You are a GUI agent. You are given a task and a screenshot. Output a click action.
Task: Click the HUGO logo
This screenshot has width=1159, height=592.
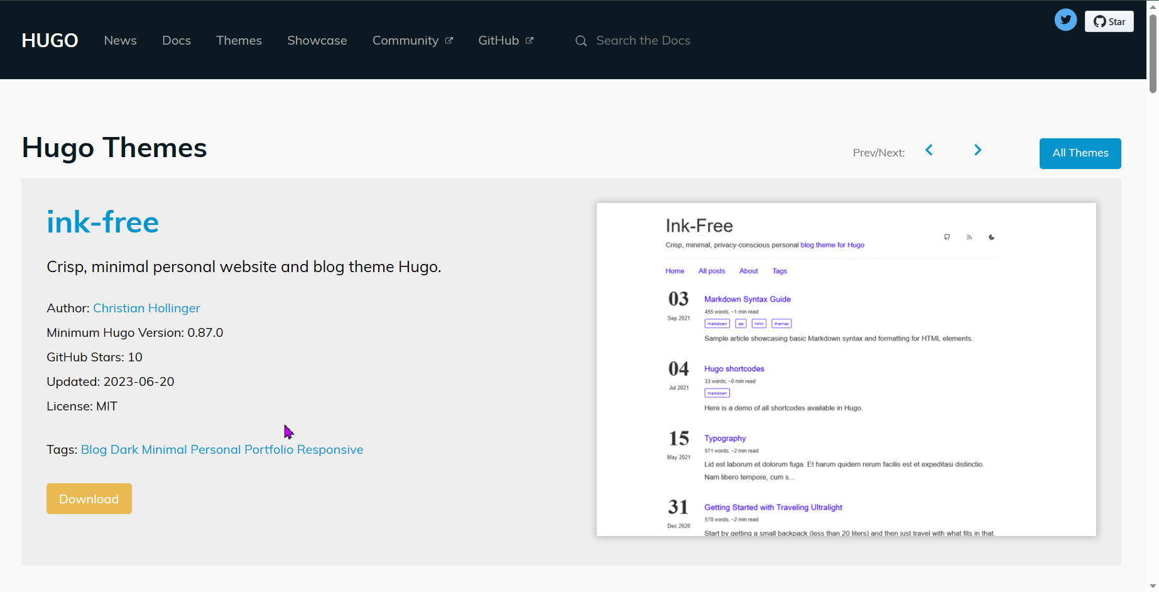(x=50, y=40)
